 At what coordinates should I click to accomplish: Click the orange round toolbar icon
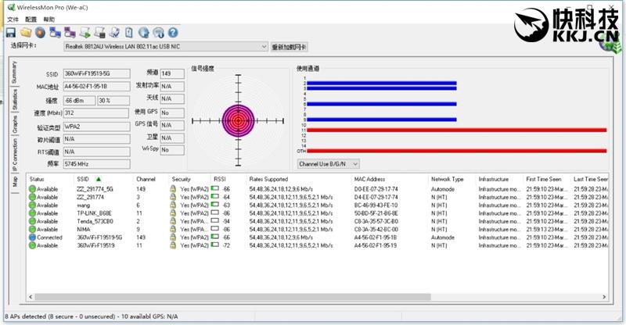41,33
